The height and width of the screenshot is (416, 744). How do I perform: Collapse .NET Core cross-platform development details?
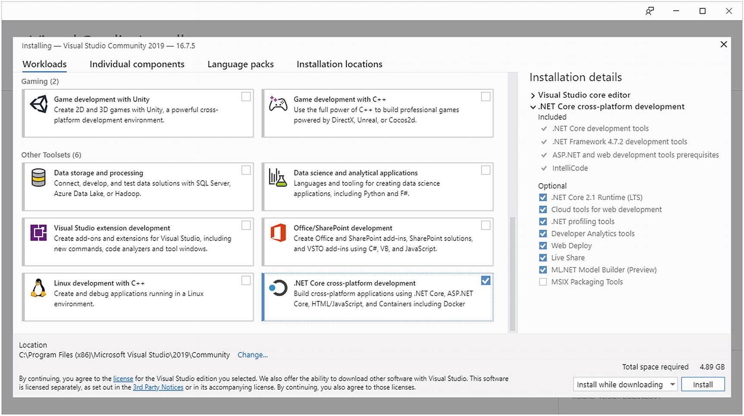pyautogui.click(x=533, y=107)
